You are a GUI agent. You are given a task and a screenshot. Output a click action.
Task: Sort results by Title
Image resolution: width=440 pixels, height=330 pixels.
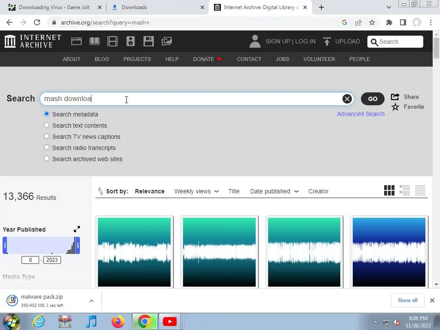pos(234,191)
